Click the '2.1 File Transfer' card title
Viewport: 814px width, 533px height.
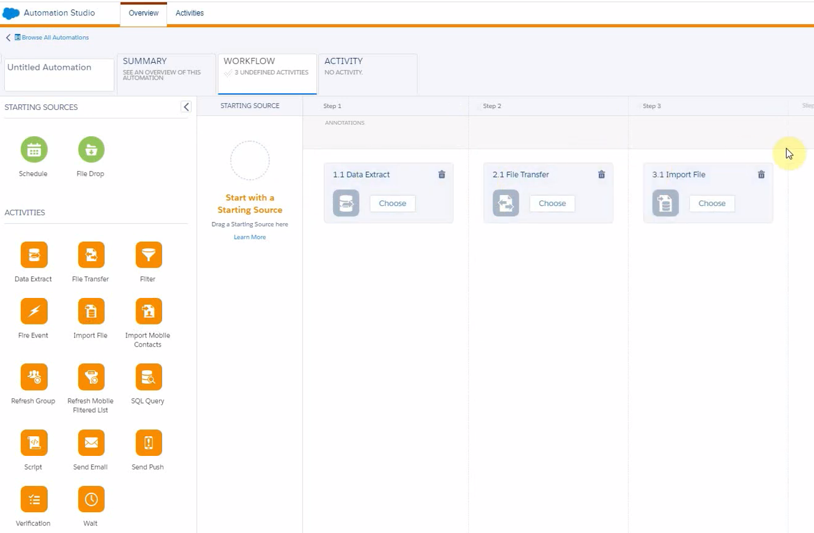click(x=521, y=175)
